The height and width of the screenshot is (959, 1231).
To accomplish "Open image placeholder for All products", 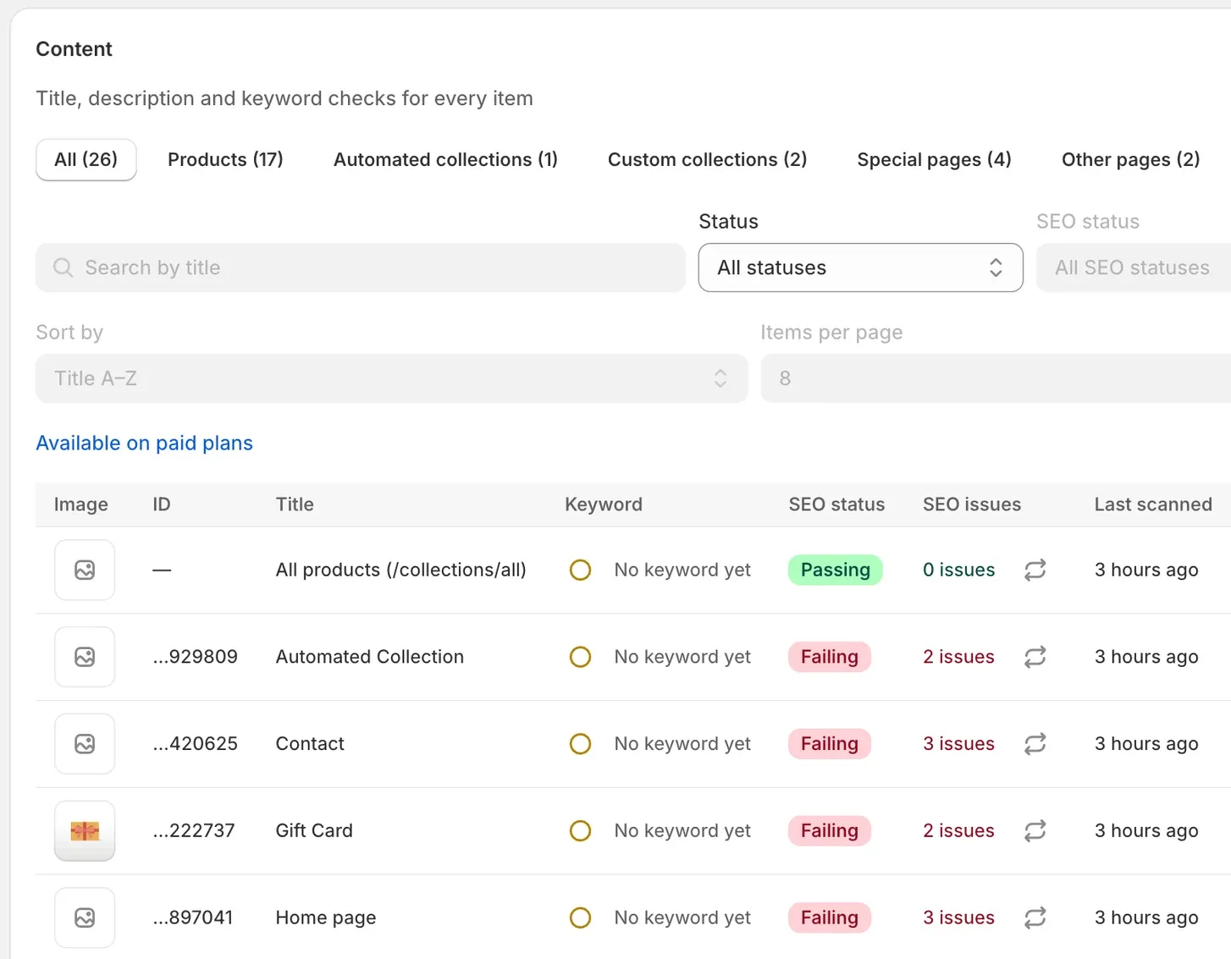I will [x=85, y=570].
